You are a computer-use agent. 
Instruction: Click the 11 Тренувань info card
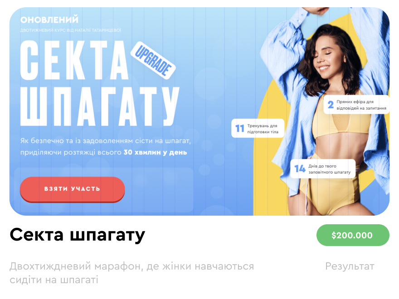pos(258,128)
